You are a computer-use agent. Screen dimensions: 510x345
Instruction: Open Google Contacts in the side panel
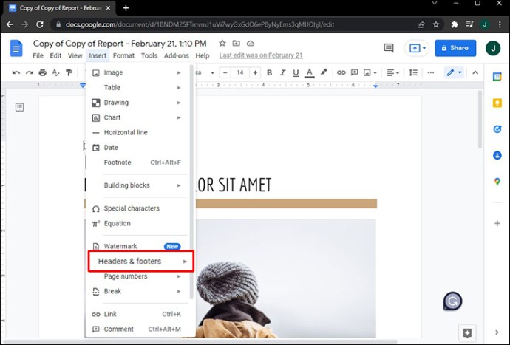[497, 155]
